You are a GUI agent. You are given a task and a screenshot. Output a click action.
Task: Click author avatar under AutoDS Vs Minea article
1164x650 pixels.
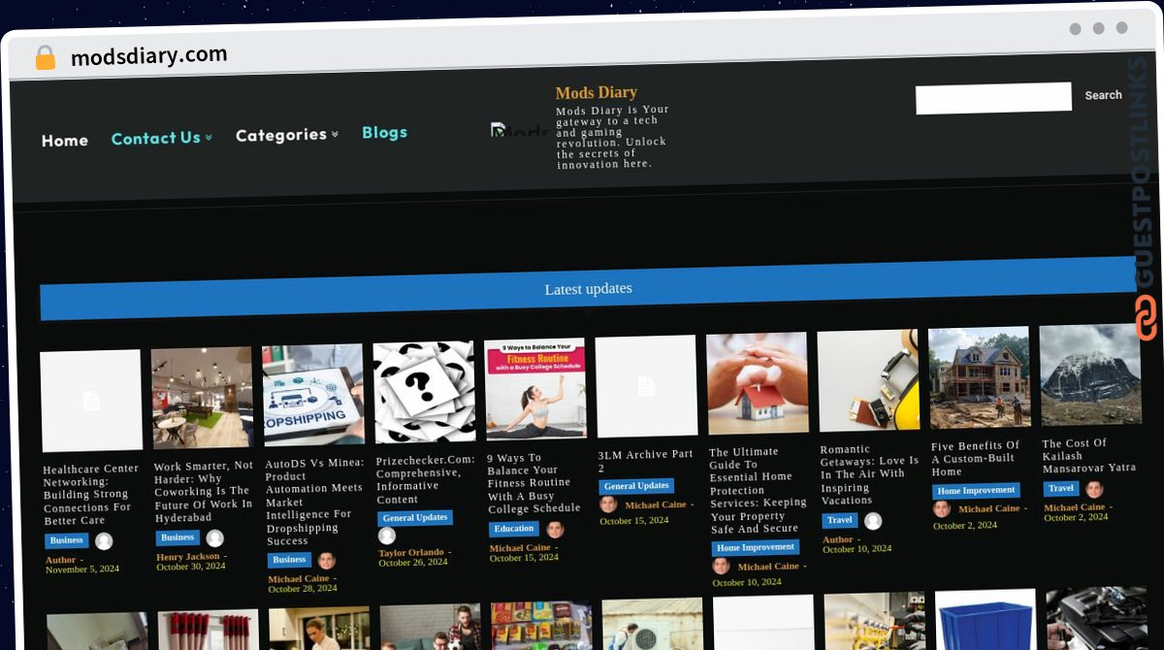[x=327, y=560]
